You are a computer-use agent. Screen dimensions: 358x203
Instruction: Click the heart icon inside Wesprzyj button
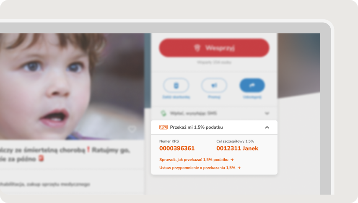197,48
